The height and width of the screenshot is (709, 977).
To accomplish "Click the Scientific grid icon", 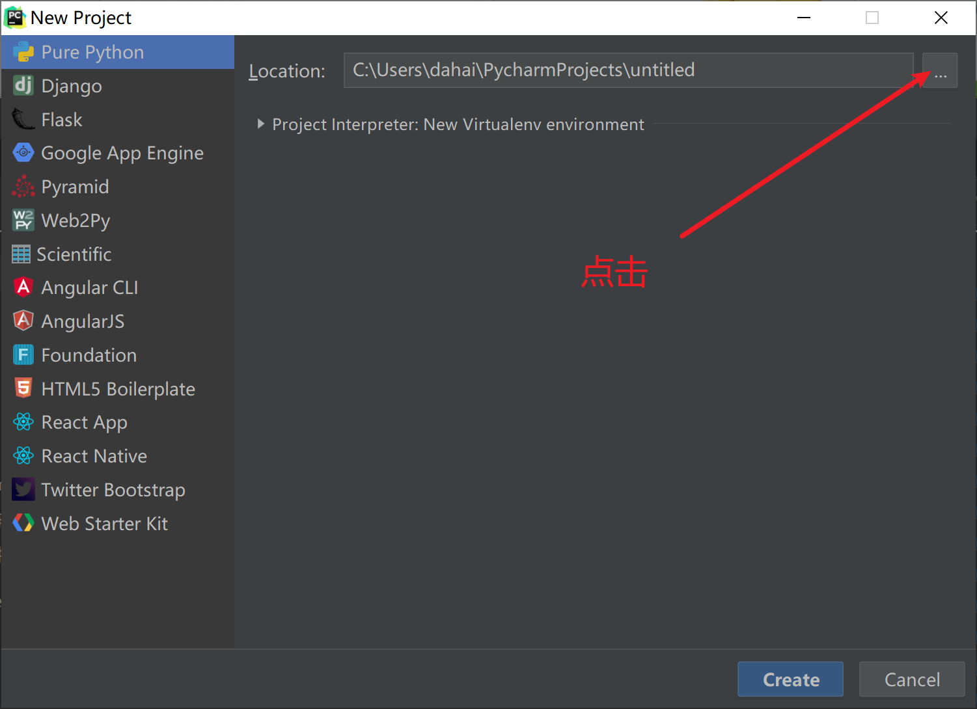I will [21, 254].
